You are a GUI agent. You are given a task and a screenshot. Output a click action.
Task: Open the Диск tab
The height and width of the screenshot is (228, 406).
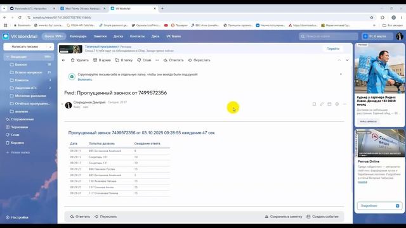click(x=155, y=37)
